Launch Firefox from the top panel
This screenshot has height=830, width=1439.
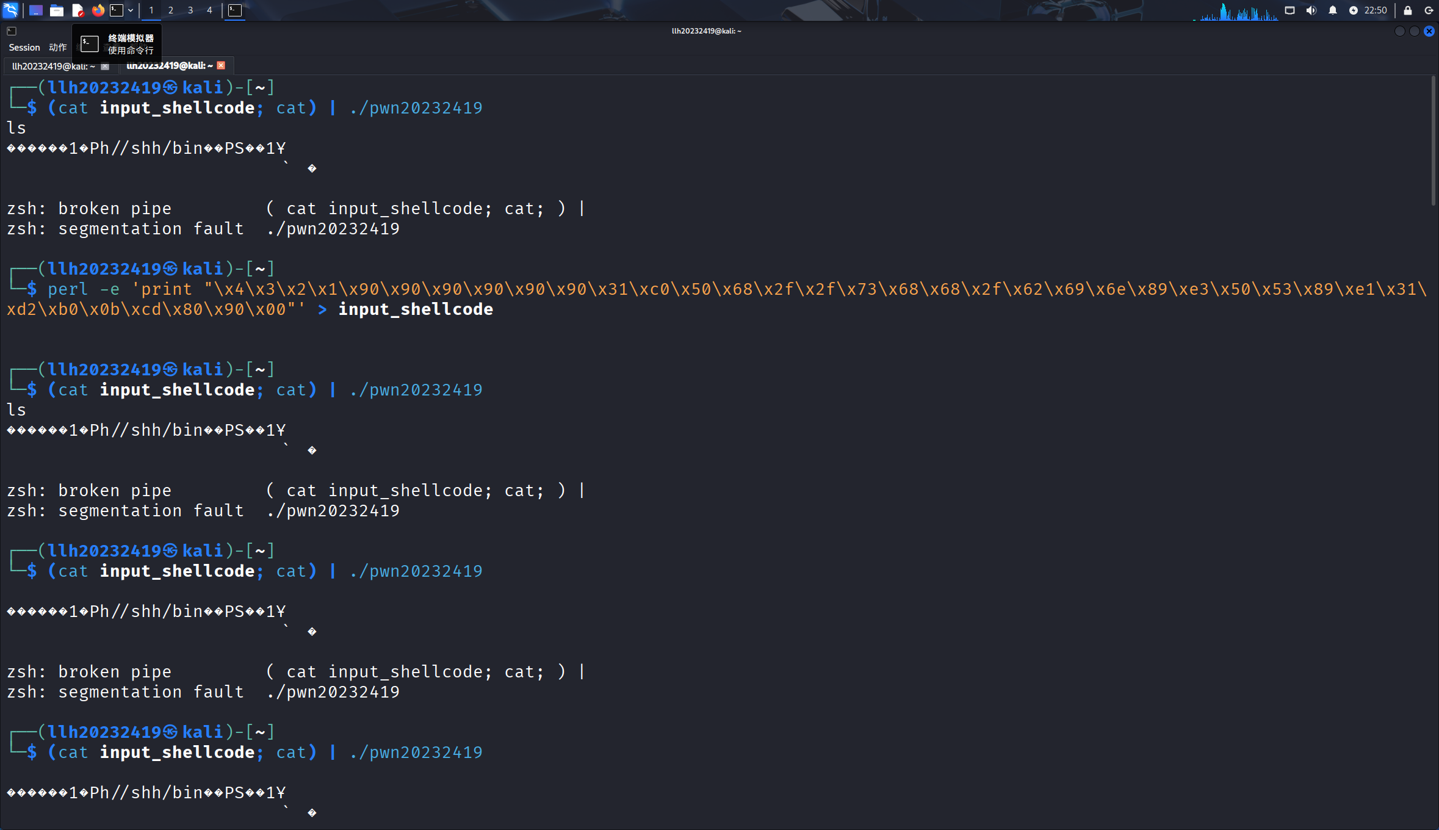point(98,10)
